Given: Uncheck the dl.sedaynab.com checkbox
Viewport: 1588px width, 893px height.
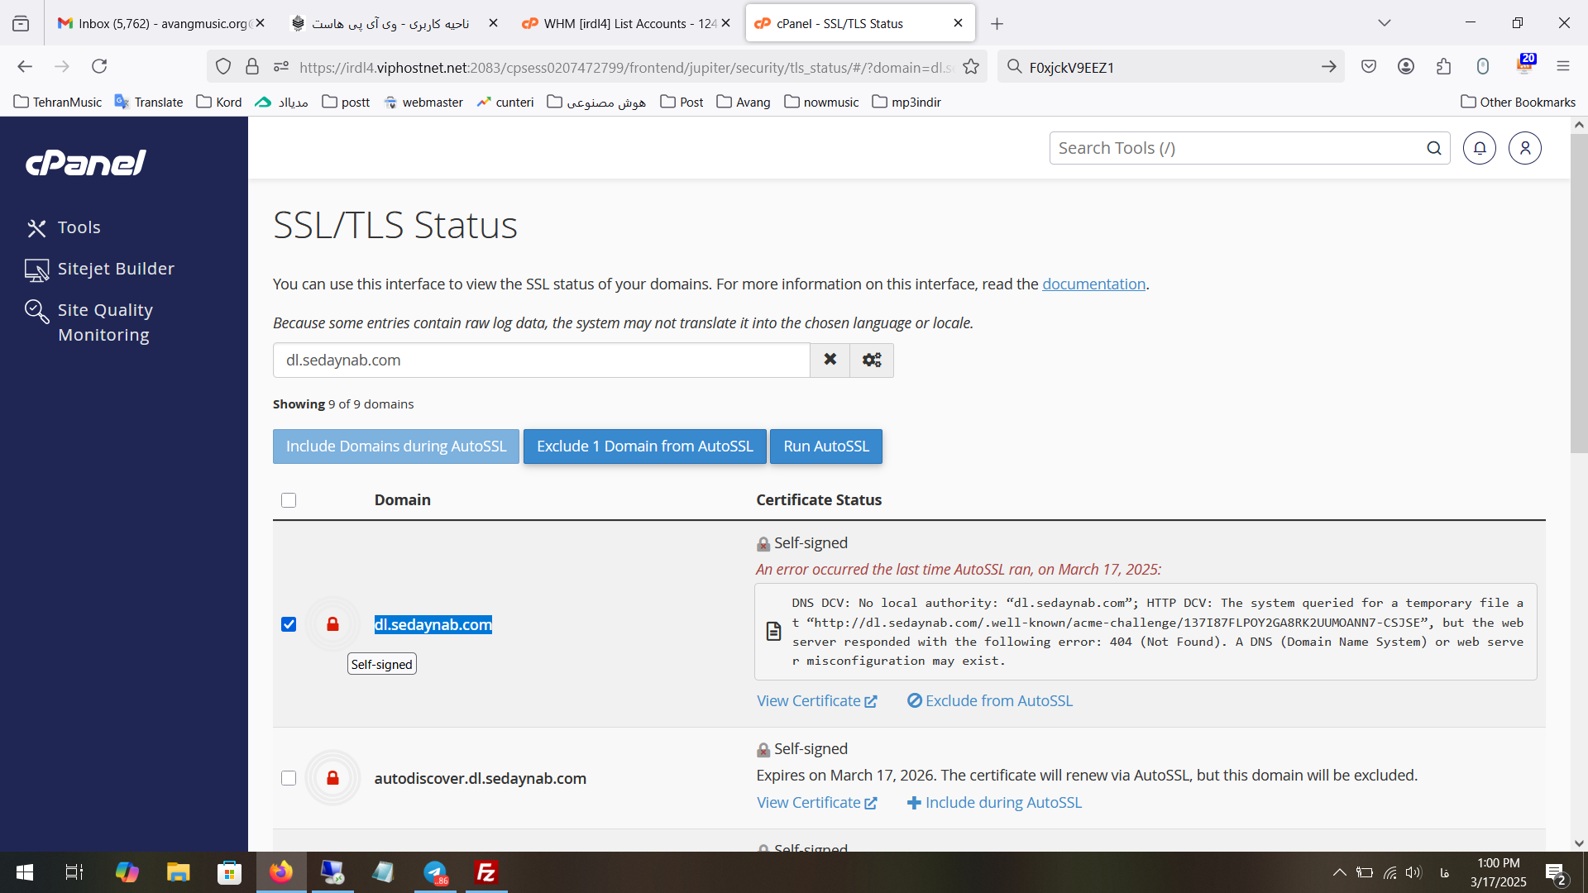Looking at the screenshot, I should [x=289, y=624].
